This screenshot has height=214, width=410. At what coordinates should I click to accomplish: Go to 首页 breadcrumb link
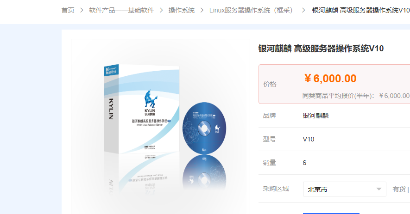(x=68, y=10)
